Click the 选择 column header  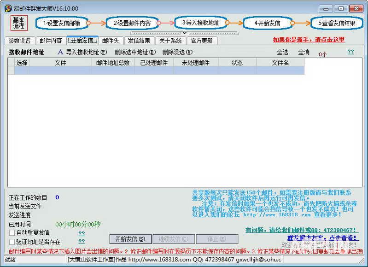(x=22, y=63)
